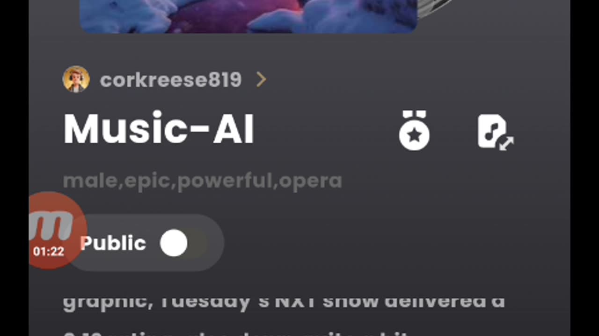Tap the gray pill around the Public switch
Image resolution: width=599 pixels, height=336 pixels.
coord(145,243)
